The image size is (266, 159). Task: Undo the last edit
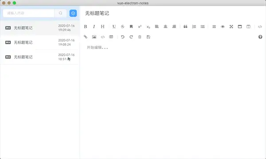(x=122, y=37)
